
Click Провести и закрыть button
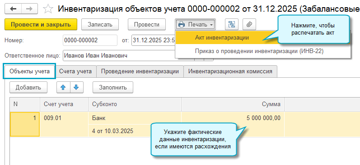tap(41, 24)
